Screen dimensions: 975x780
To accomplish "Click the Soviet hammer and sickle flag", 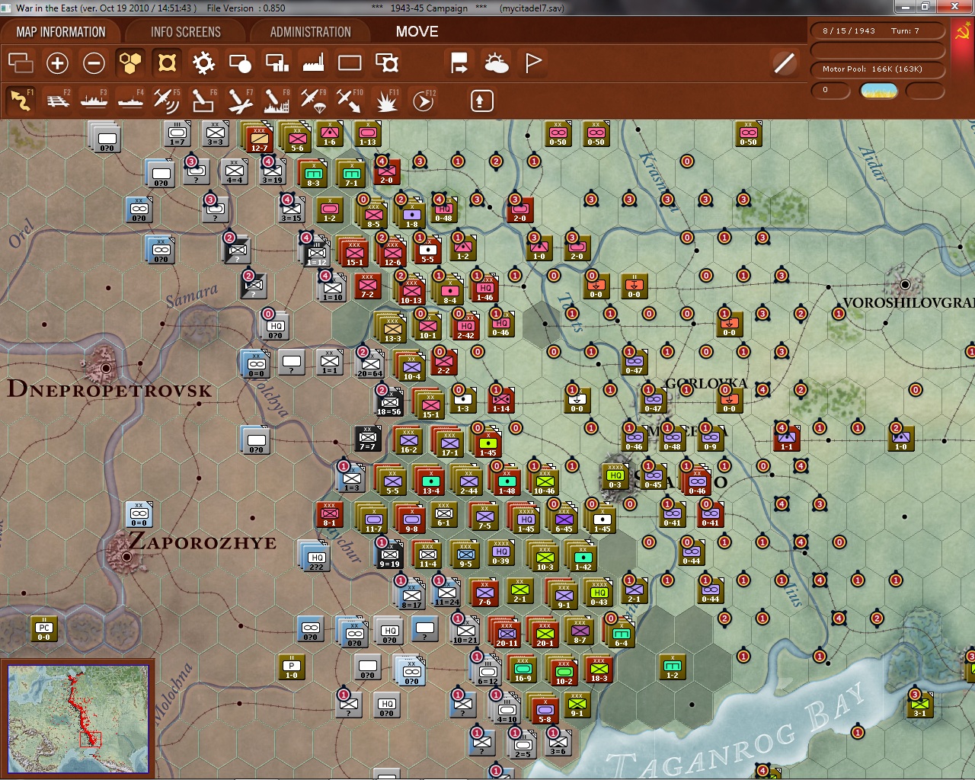I will [x=961, y=33].
